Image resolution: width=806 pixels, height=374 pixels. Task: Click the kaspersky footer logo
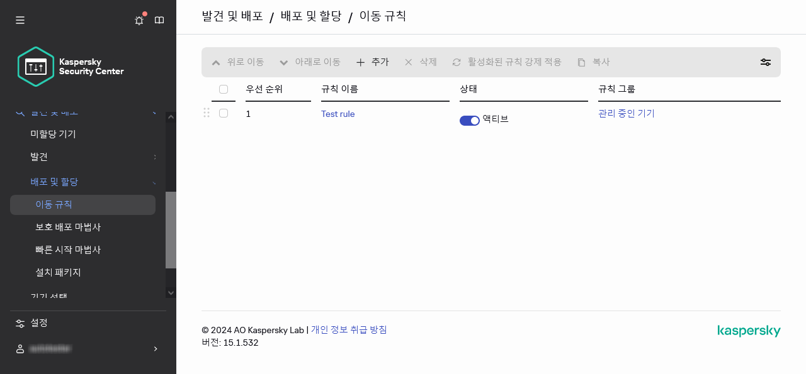click(749, 330)
